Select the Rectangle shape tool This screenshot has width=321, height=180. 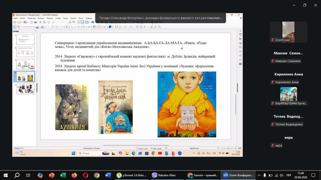click(x=53, y=27)
